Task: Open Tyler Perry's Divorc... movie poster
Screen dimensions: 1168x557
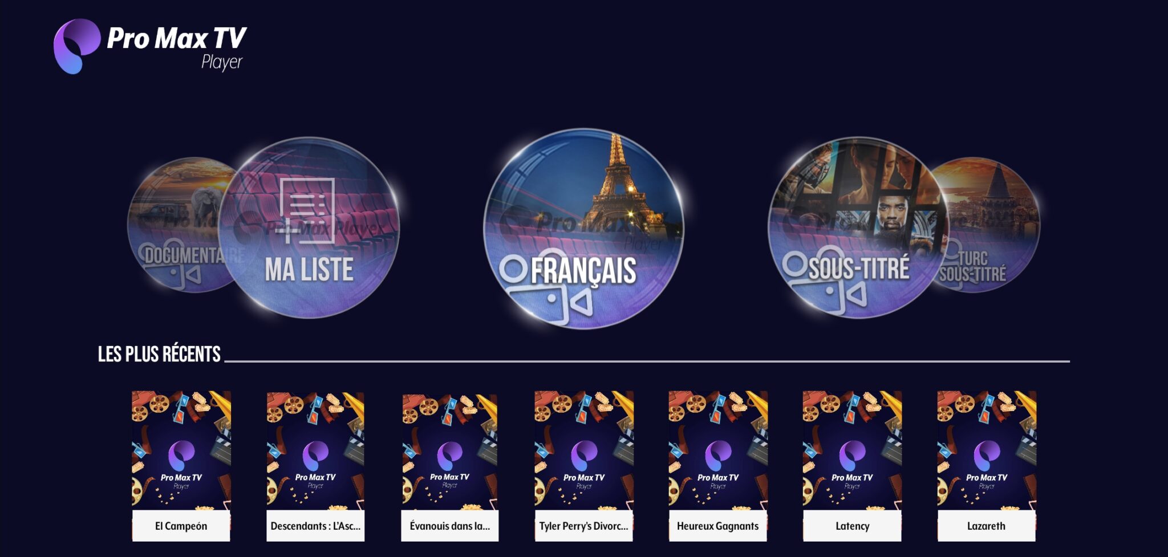Action: point(583,450)
